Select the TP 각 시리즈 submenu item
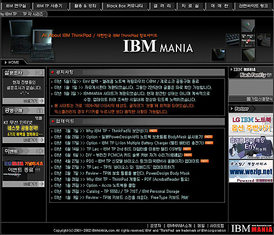 click(x=33, y=14)
